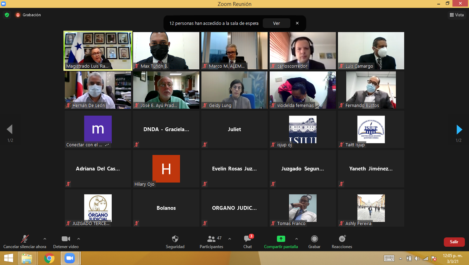This screenshot has width=469, height=265.
Task: Click the Zoom taskbar icon
Action: 70,258
